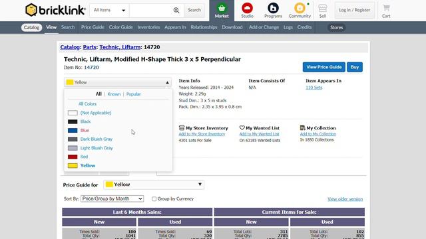This screenshot has width=426, height=239.
Task: Select the Red color swatch
Action: (x=73, y=157)
